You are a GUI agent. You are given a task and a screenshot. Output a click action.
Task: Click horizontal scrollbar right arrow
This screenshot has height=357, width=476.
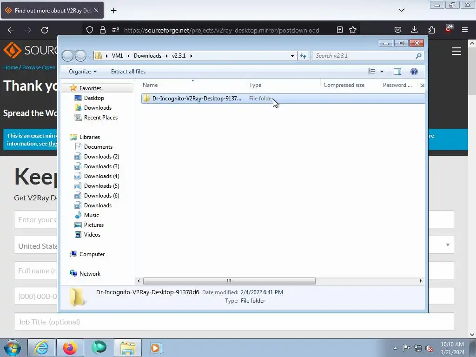421,281
